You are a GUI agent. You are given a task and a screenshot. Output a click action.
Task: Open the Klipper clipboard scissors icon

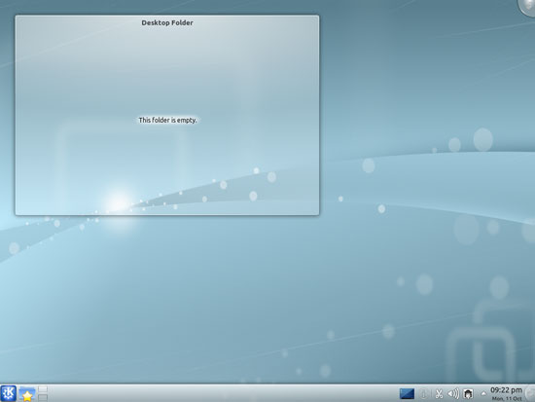point(439,394)
